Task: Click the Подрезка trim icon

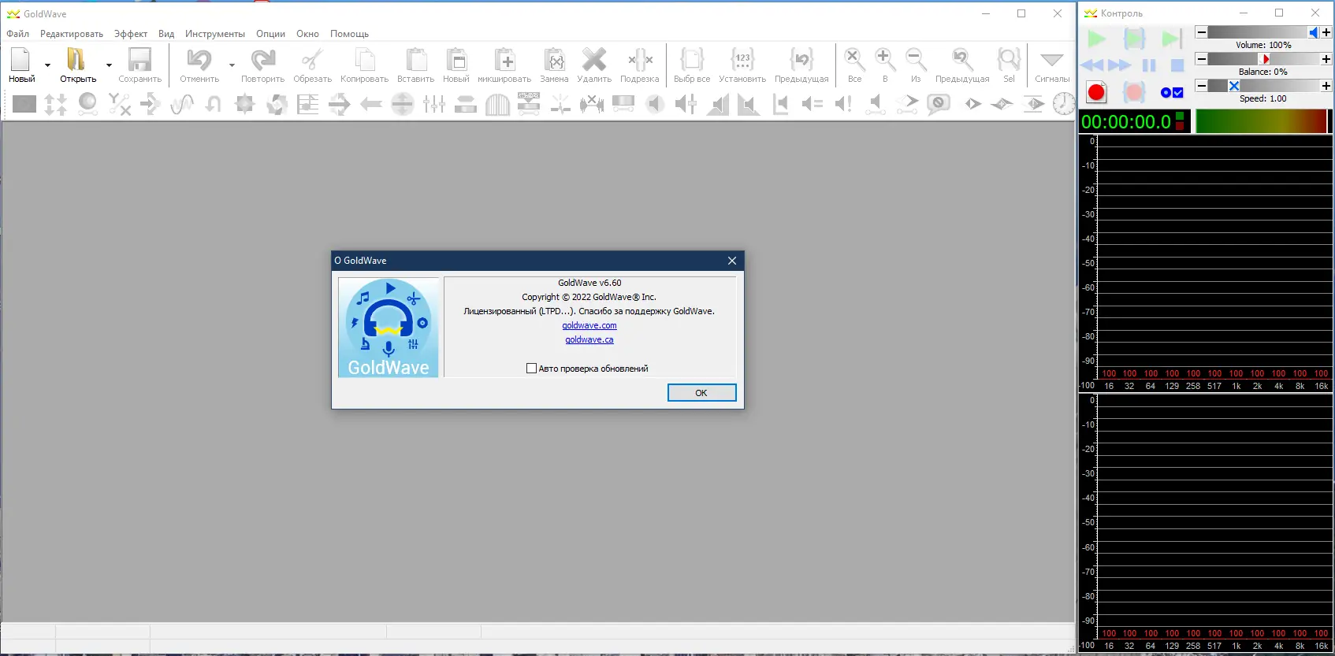Action: click(x=640, y=60)
